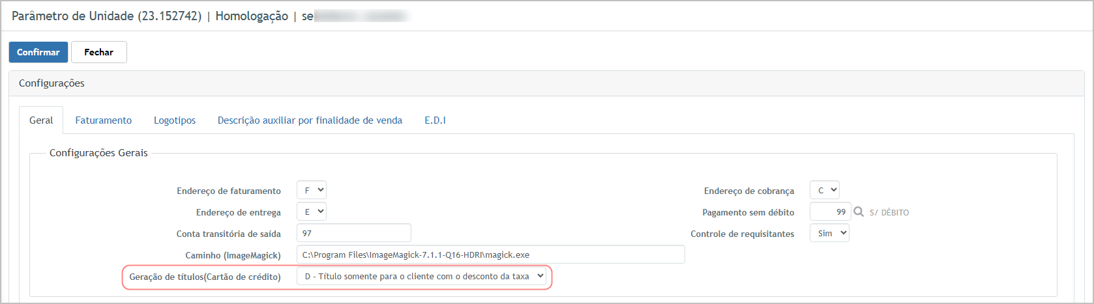Viewport: 1094px width, 304px height.
Task: Click the Pagamento sem débito value field
Action: click(x=830, y=212)
